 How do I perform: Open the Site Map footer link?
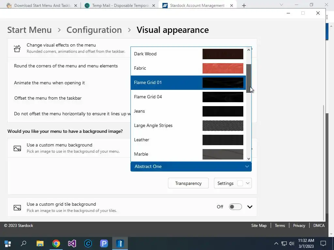[259, 226]
